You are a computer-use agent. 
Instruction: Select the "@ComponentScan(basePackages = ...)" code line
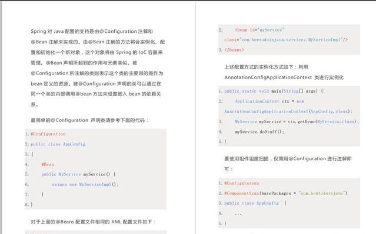coord(286,193)
